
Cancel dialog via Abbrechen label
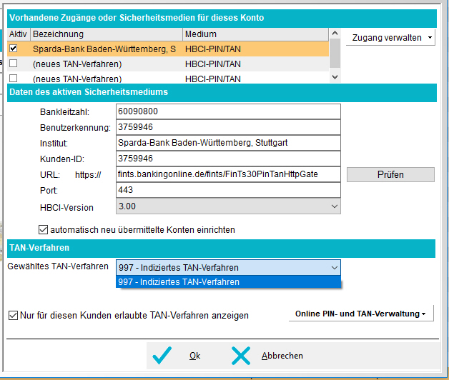pyautogui.click(x=282, y=356)
